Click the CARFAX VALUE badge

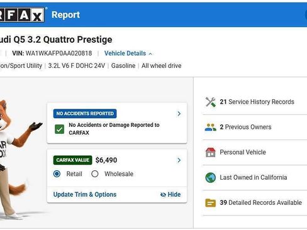point(72,160)
